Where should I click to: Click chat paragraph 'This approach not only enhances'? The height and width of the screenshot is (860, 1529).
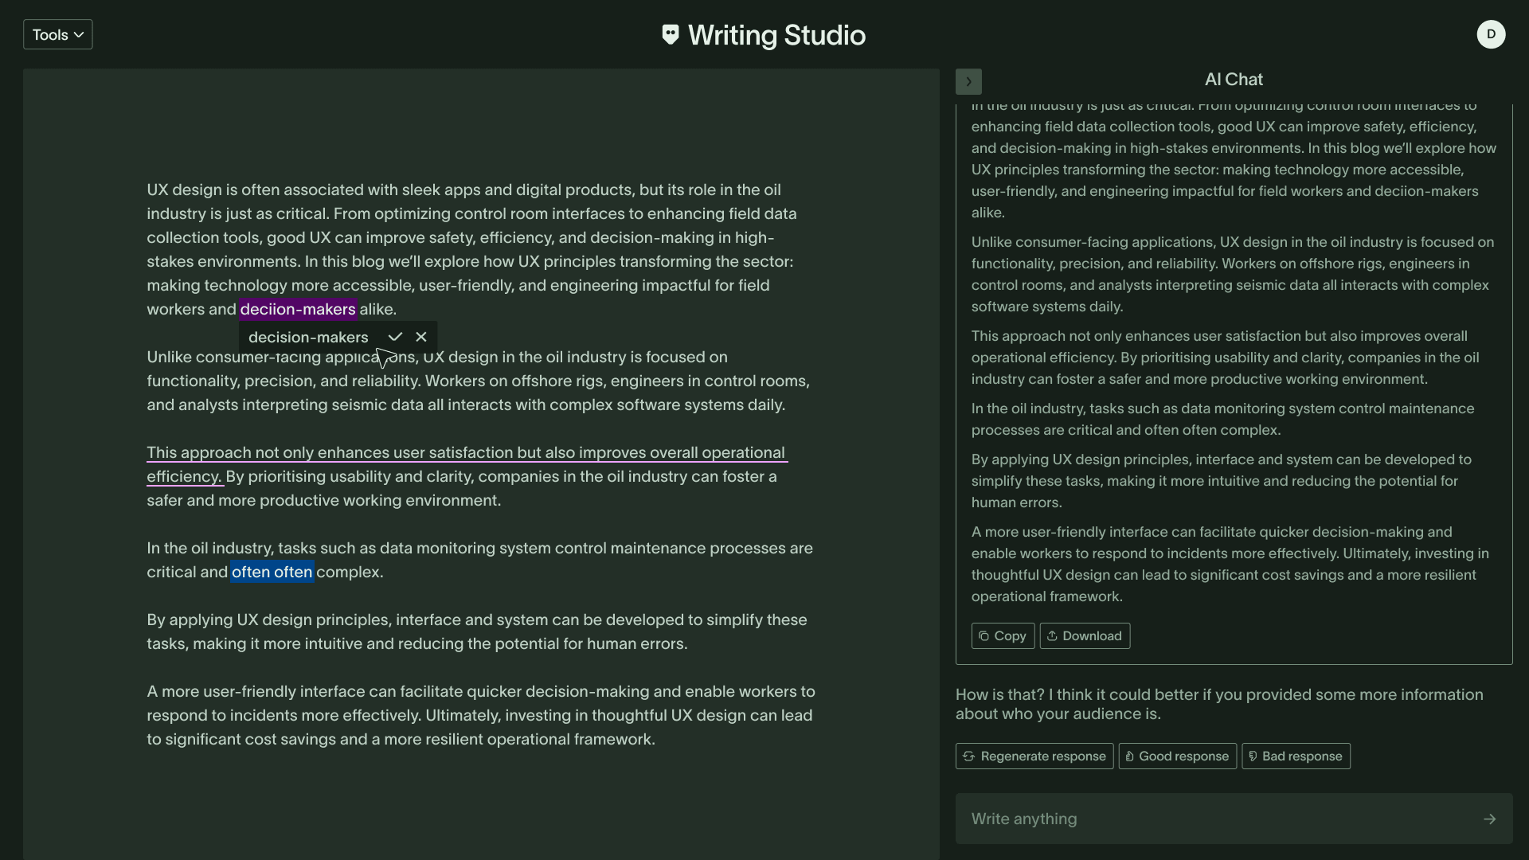pyautogui.click(x=1226, y=358)
